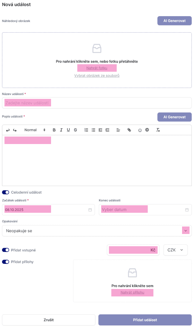Click the Vybrat obrázek ze souborů link
The height and width of the screenshot is (329, 194).
coord(97,76)
